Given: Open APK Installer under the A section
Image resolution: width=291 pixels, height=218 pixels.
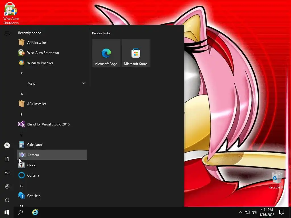Looking at the screenshot, I should (52, 104).
